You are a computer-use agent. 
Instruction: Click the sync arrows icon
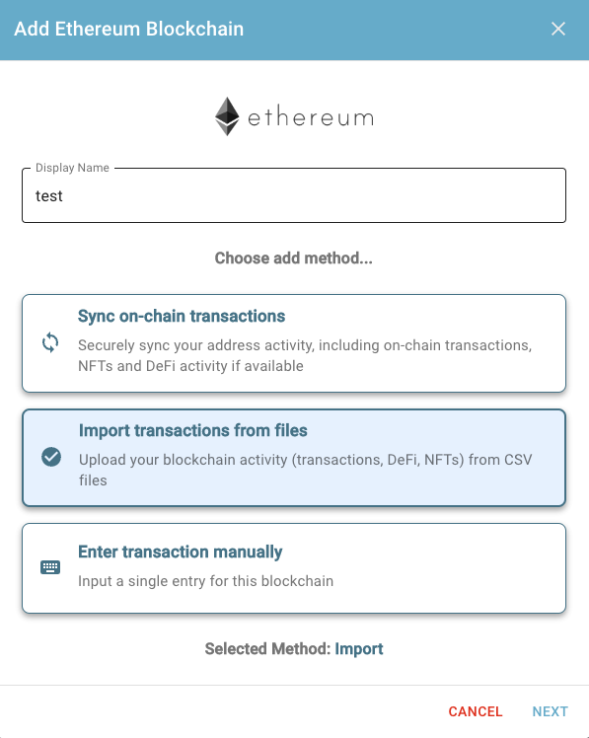pyautogui.click(x=50, y=342)
